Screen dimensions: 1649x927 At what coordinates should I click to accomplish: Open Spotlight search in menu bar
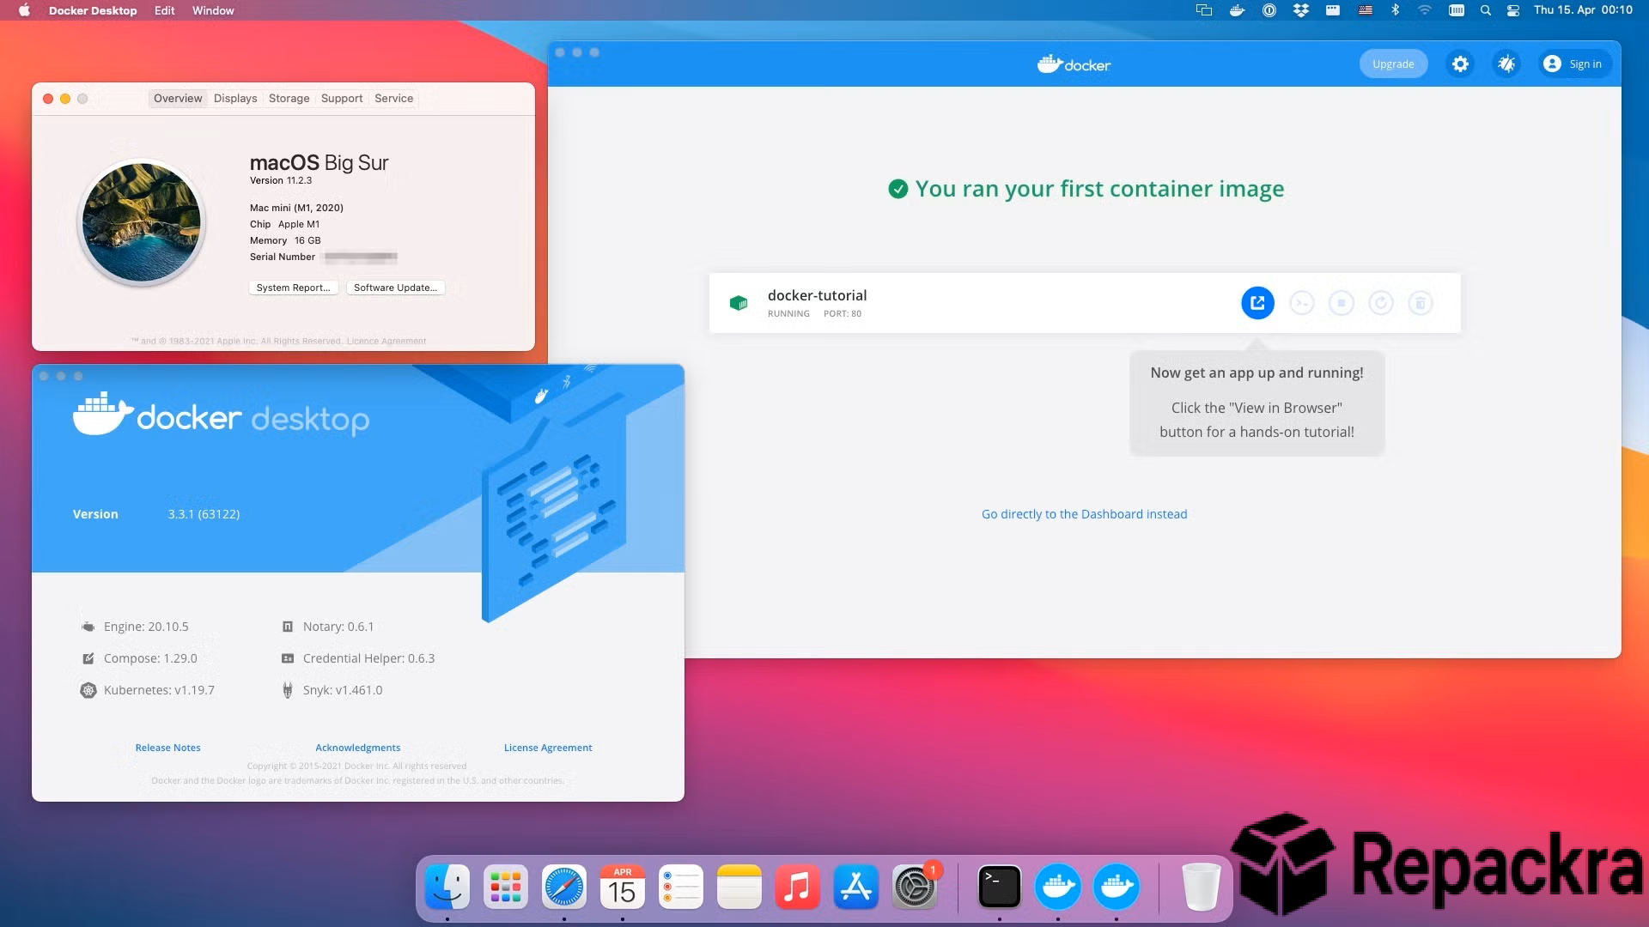1485,10
